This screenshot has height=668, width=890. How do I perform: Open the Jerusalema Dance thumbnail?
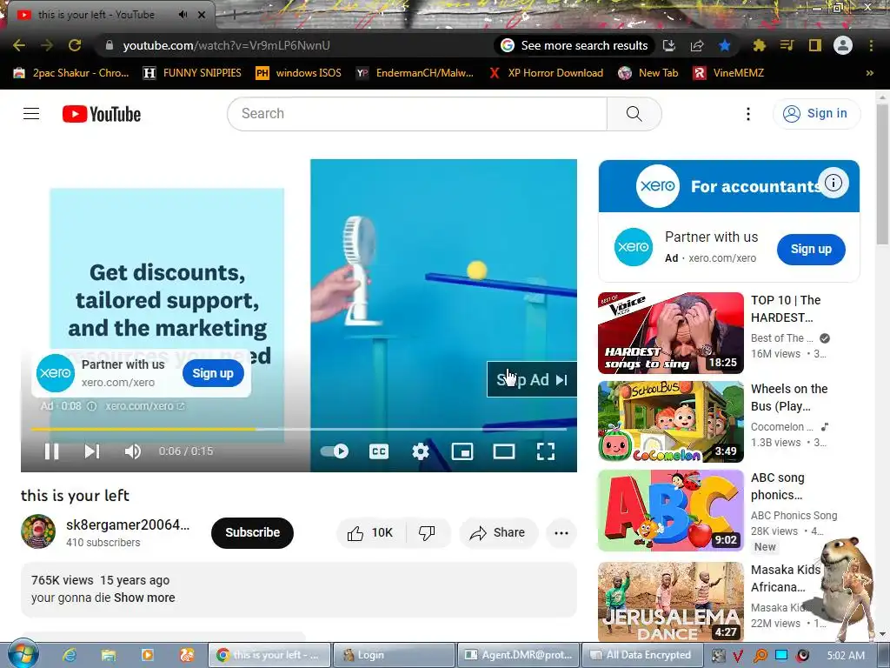tap(671, 602)
